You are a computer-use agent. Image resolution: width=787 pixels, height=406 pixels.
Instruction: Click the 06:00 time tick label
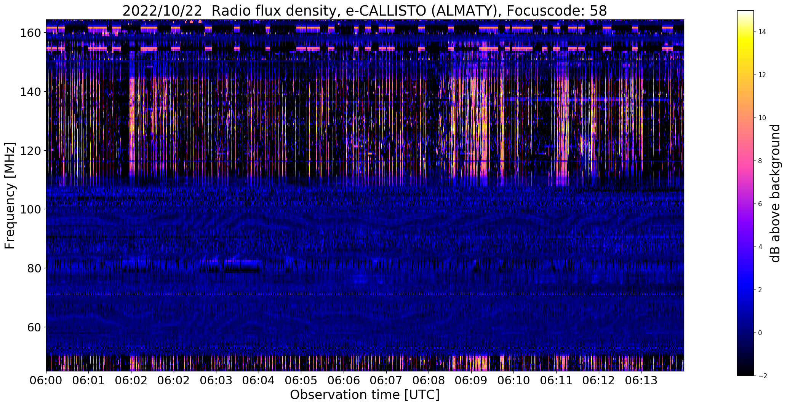coord(46,381)
